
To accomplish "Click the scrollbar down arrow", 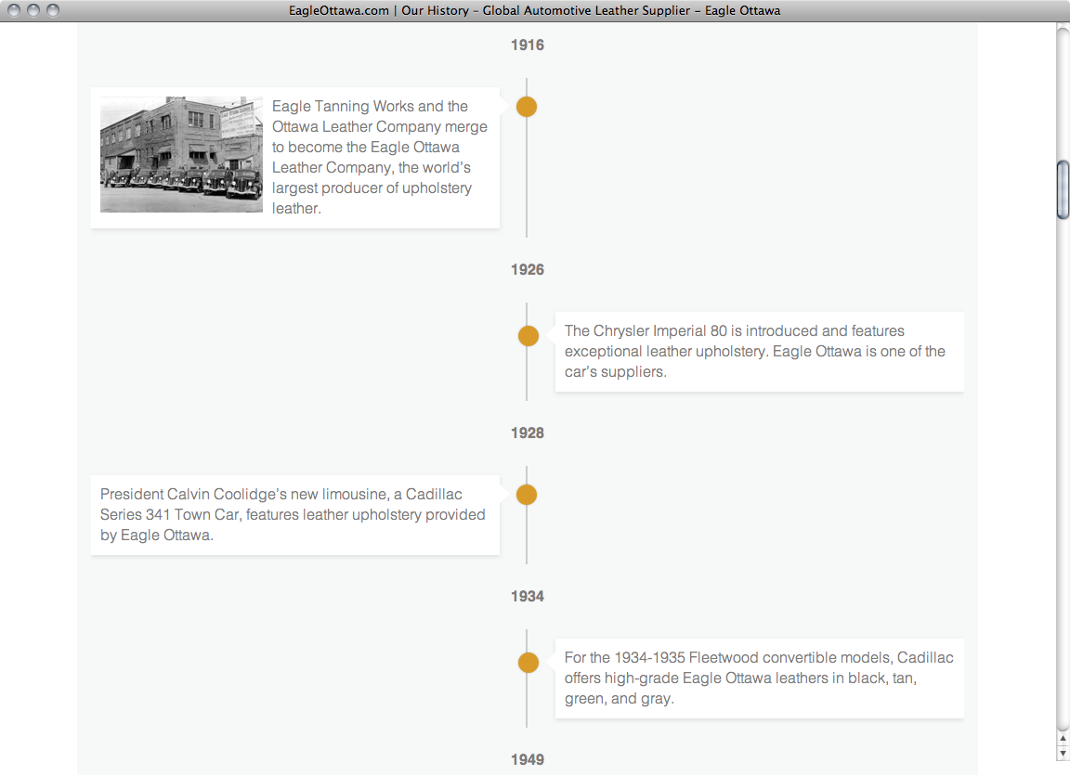I will 1063,753.
